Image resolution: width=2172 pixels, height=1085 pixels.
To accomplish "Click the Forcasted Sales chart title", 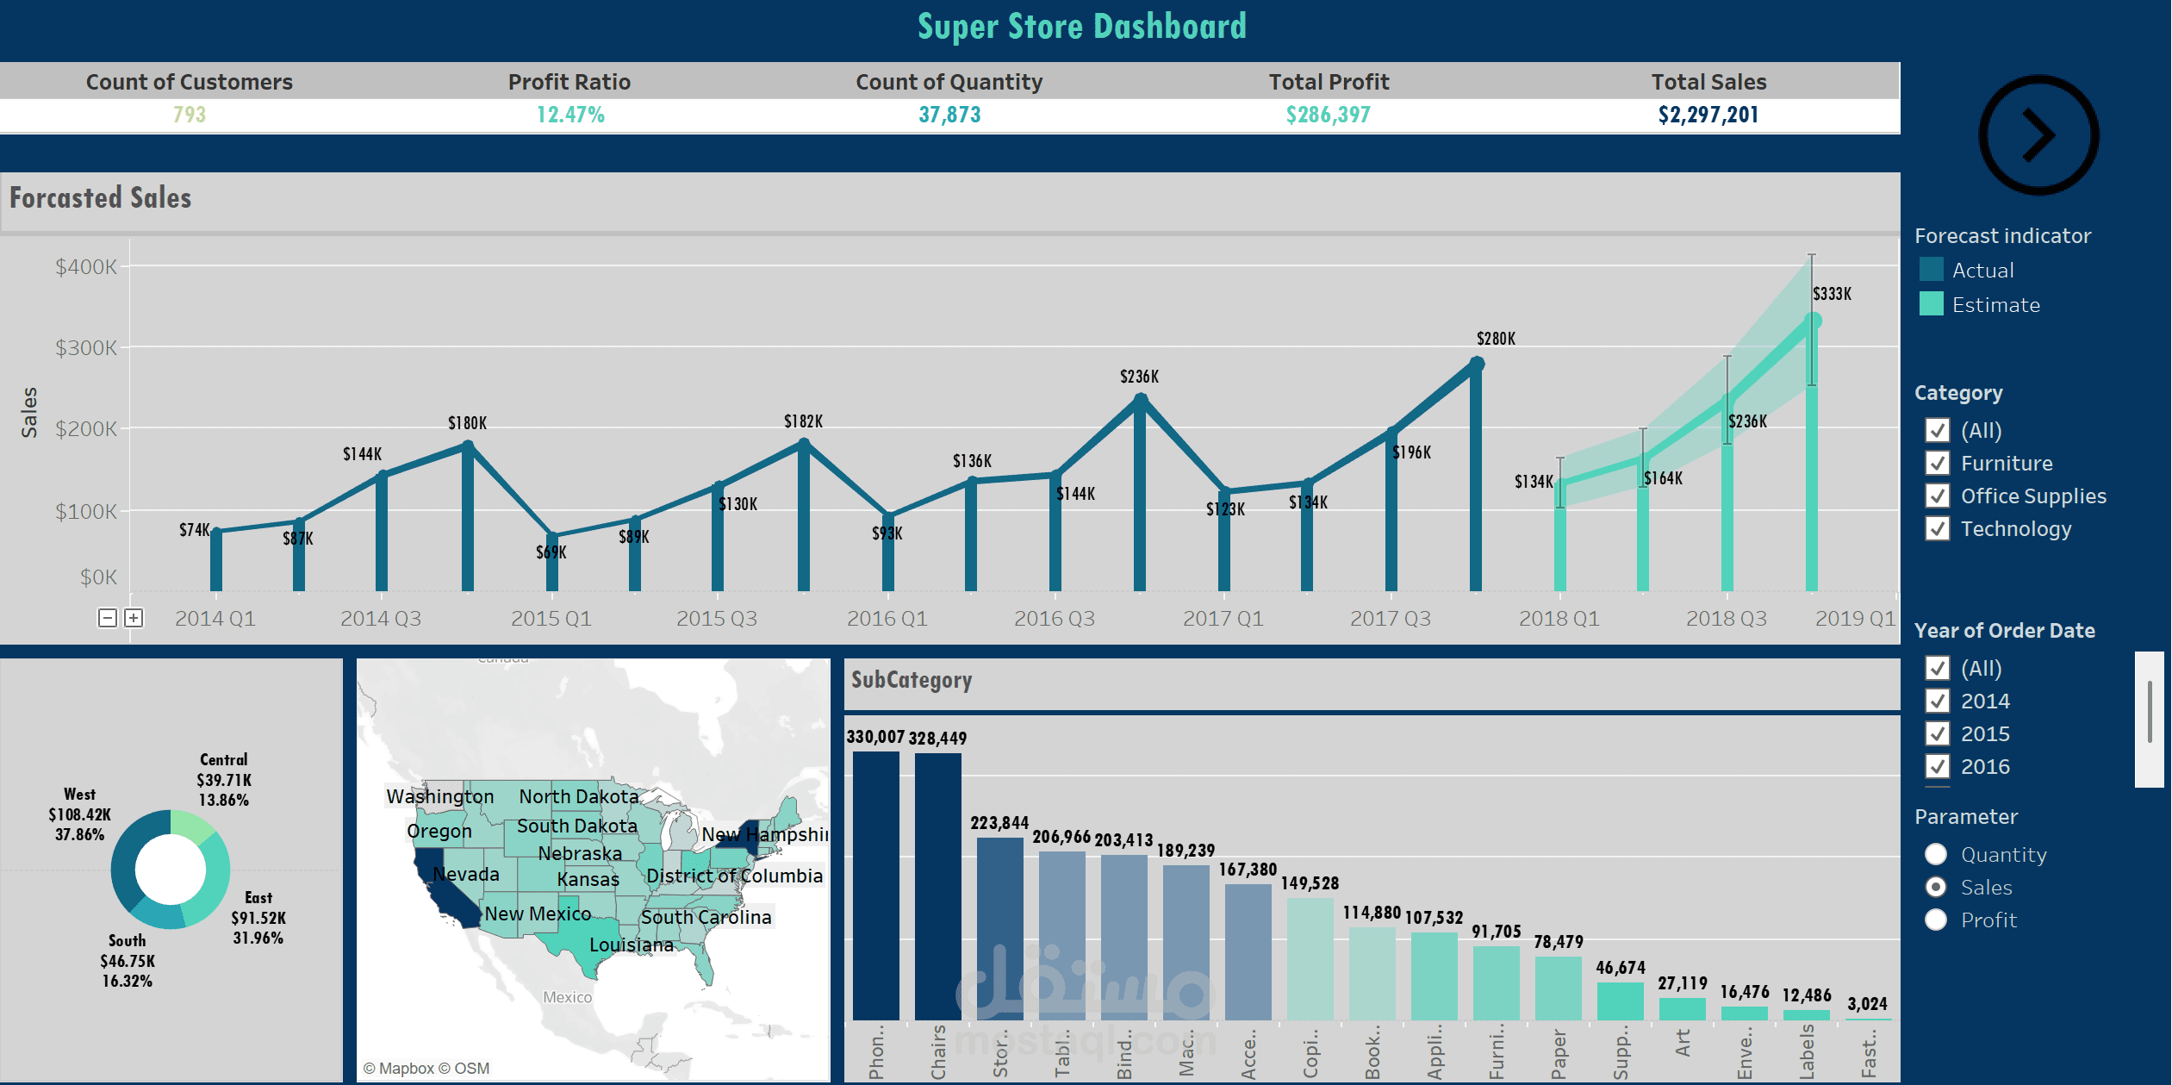I will tap(101, 198).
